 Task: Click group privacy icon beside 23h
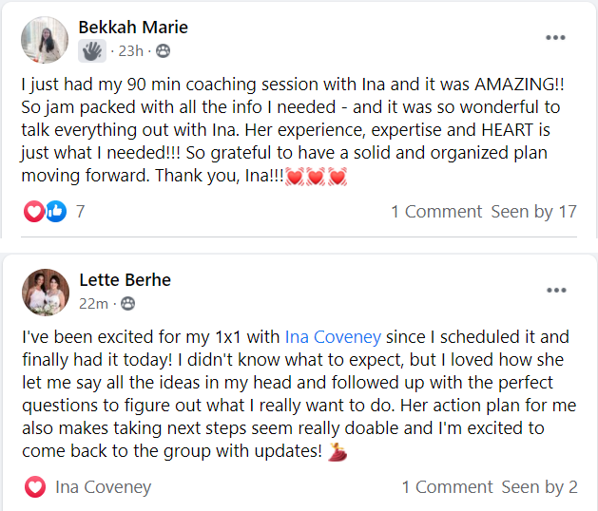(x=163, y=51)
